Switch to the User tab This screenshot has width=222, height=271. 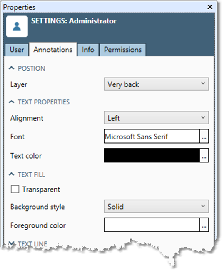click(x=17, y=50)
